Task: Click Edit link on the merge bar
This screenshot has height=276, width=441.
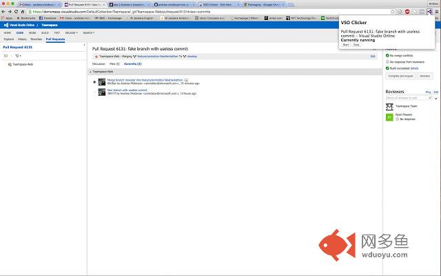Action: point(373,57)
